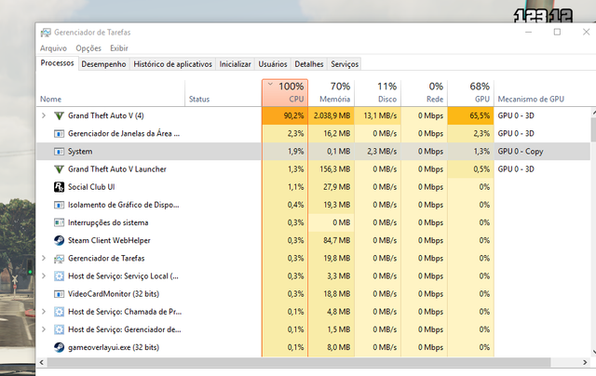Click the Host de Serviço: Gerenciador de gear icon
The height and width of the screenshot is (376, 596).
click(59, 329)
